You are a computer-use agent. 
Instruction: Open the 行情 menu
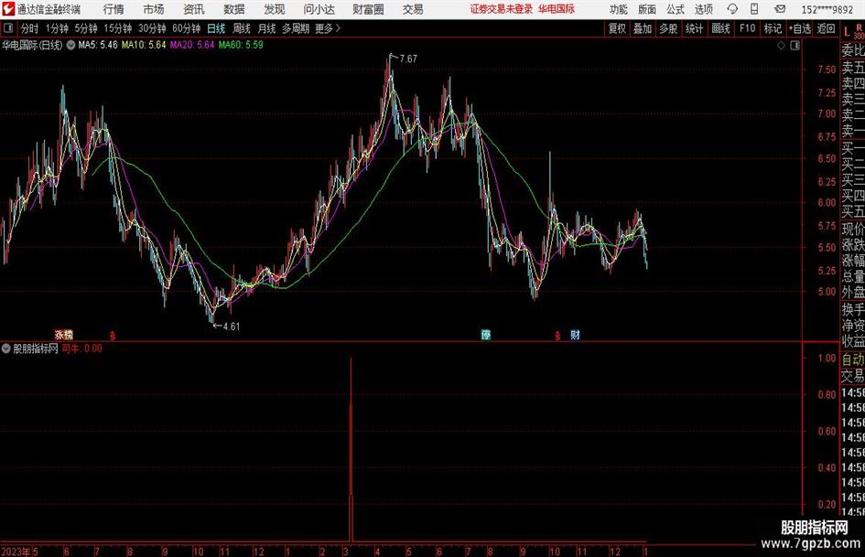pyautogui.click(x=114, y=9)
